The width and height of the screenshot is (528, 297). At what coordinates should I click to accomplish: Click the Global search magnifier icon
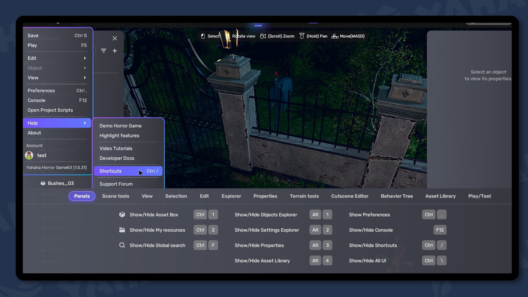pyautogui.click(x=122, y=245)
